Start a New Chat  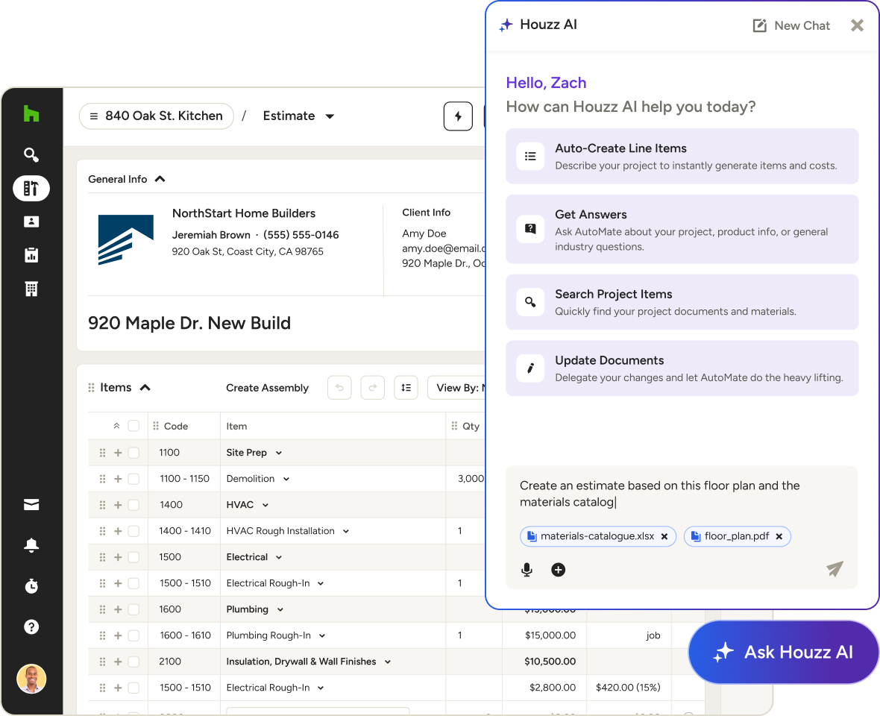[791, 25]
